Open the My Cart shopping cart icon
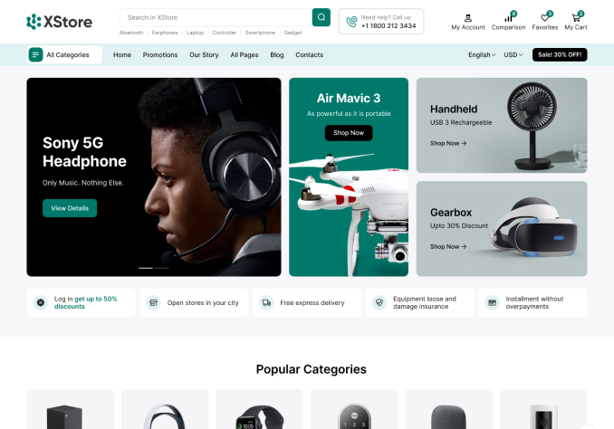Viewport: 614px width, 429px height. (x=576, y=18)
